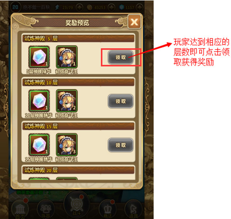Tap the player level 20 badge
This screenshot has width=231, height=219.
point(15,7)
